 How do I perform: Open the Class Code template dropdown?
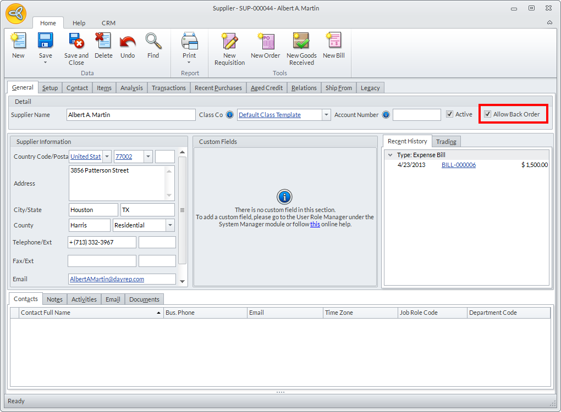click(326, 115)
